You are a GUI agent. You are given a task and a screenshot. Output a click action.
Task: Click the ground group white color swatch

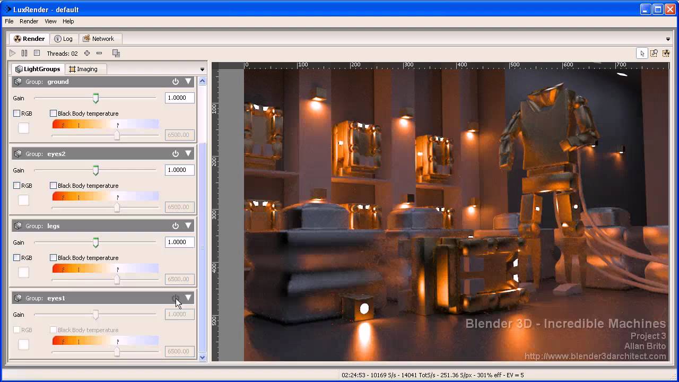tap(23, 128)
